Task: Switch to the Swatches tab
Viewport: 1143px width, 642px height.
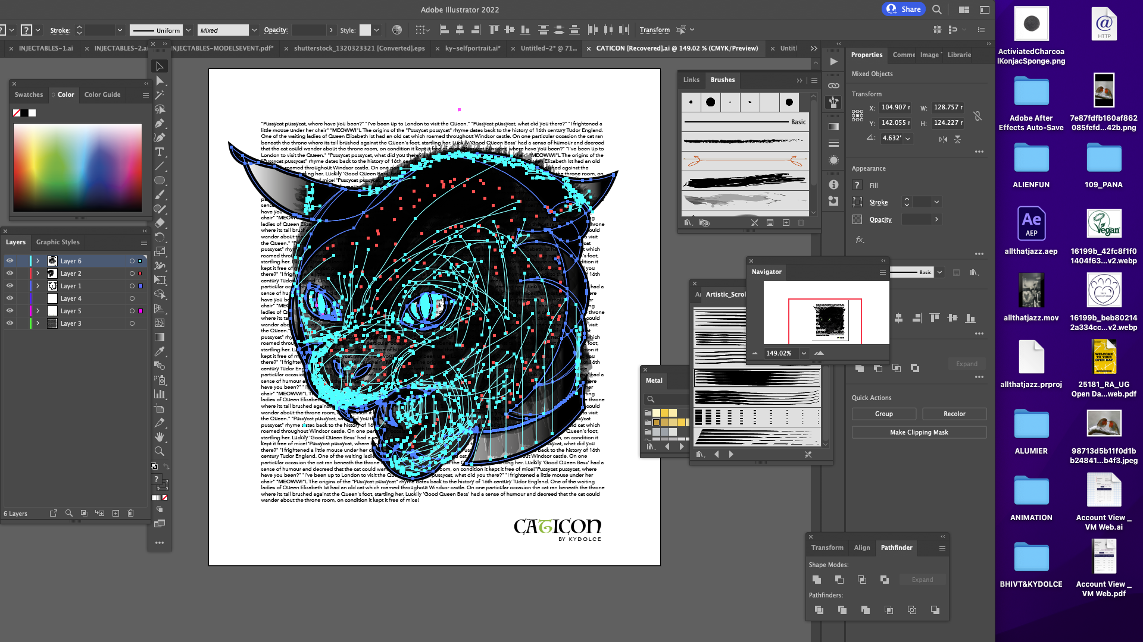Action: point(29,95)
